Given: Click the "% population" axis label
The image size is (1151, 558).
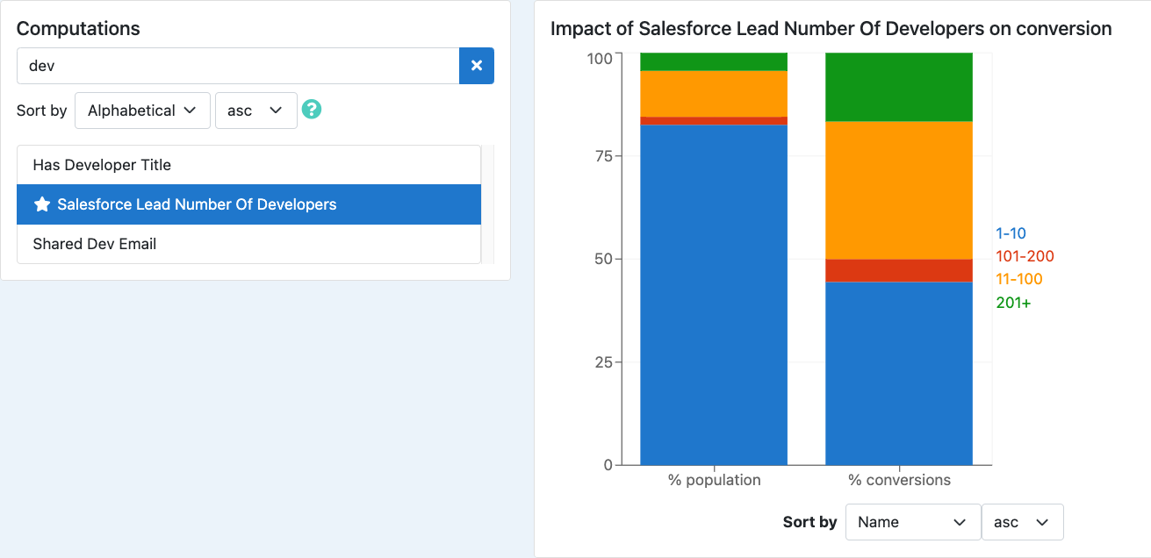Looking at the screenshot, I should coord(714,480).
